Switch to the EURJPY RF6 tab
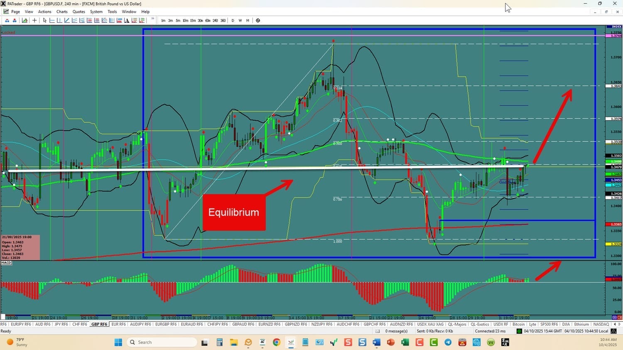The width and height of the screenshot is (623, 350). pos(21,324)
